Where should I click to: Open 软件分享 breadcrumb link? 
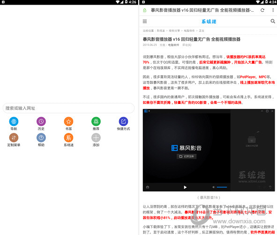[x=174, y=31]
